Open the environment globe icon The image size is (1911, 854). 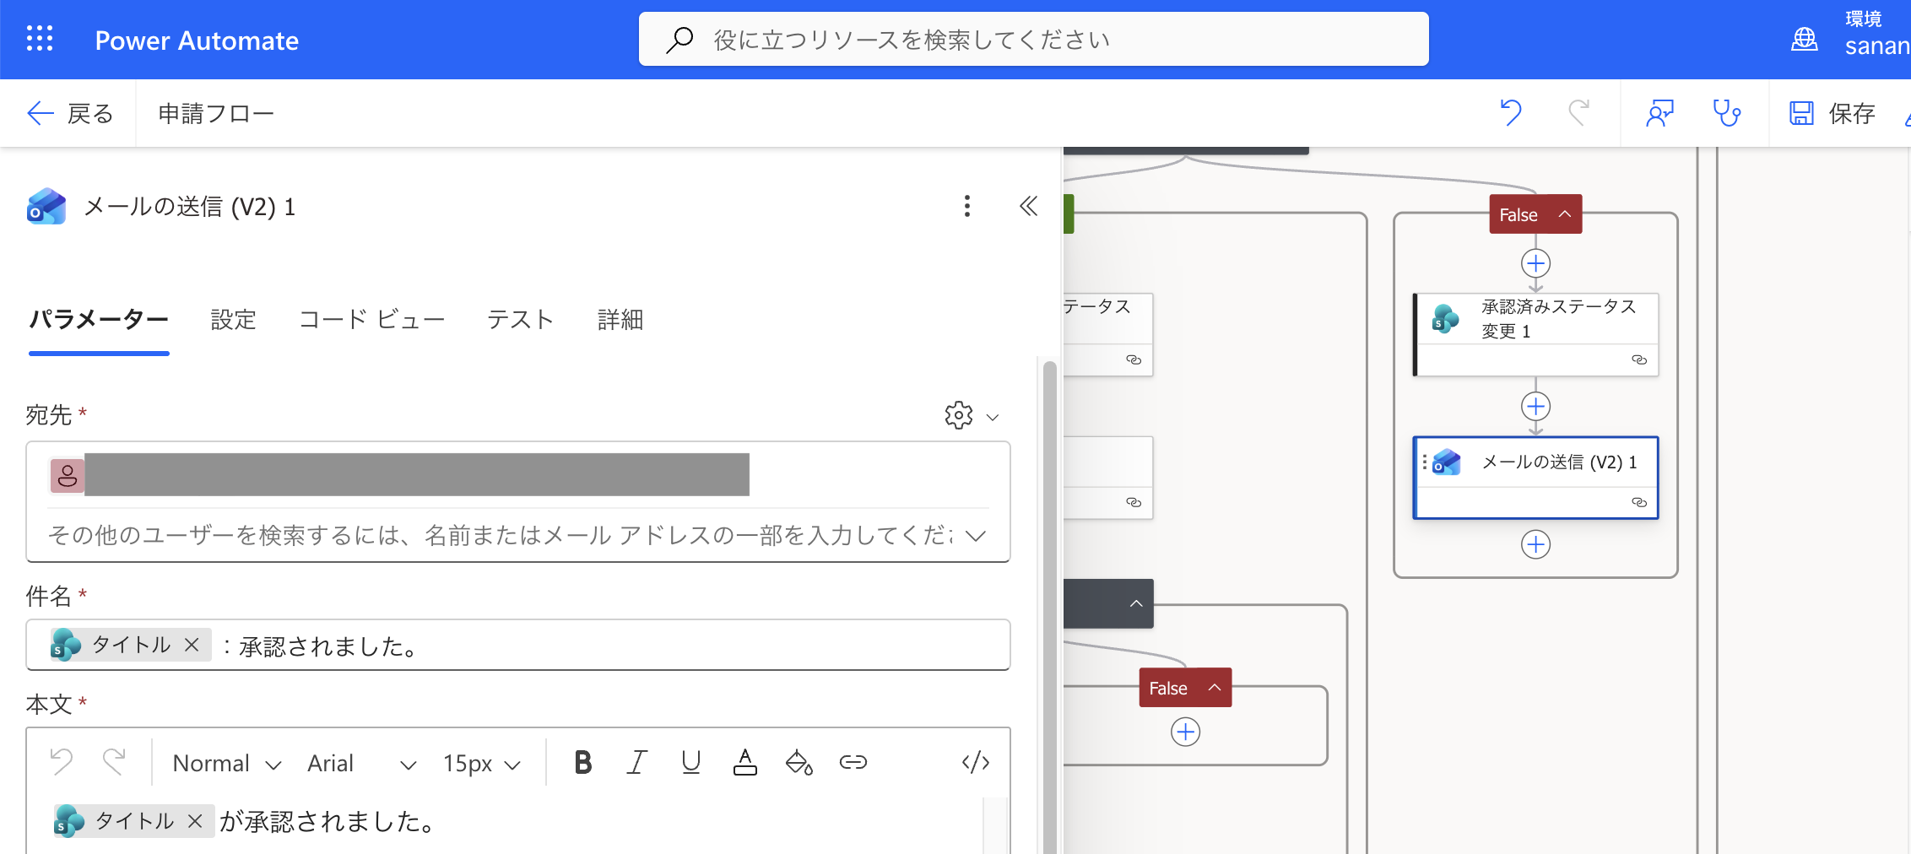[x=1804, y=40]
